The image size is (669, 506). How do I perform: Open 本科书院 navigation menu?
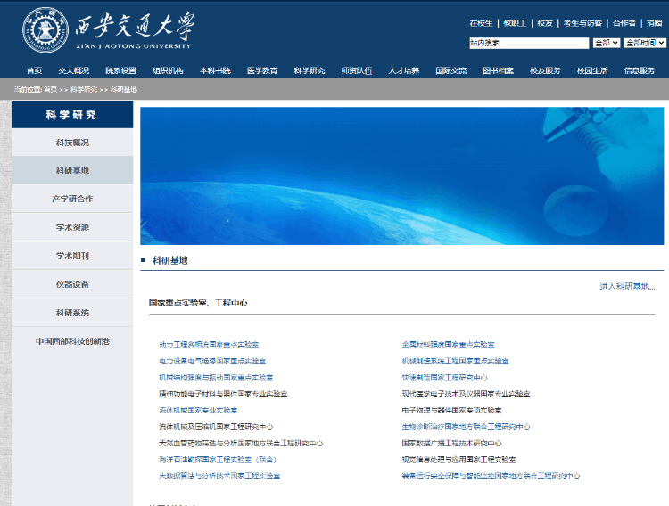click(x=215, y=70)
